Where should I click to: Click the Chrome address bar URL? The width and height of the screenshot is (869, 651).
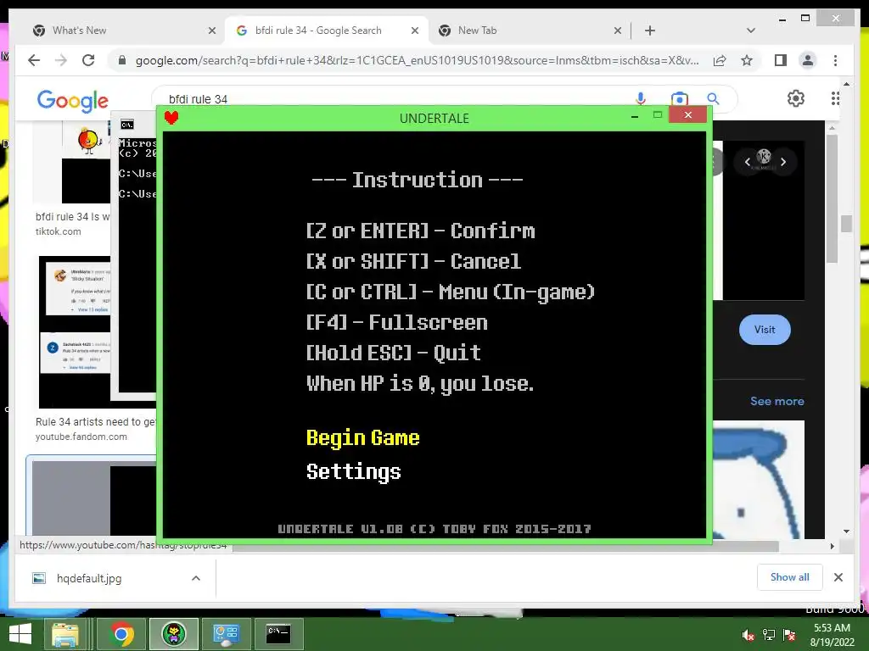pyautogui.click(x=417, y=60)
